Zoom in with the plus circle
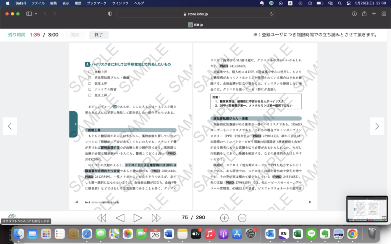Screen dimensions: 391x244 click(224, 218)
